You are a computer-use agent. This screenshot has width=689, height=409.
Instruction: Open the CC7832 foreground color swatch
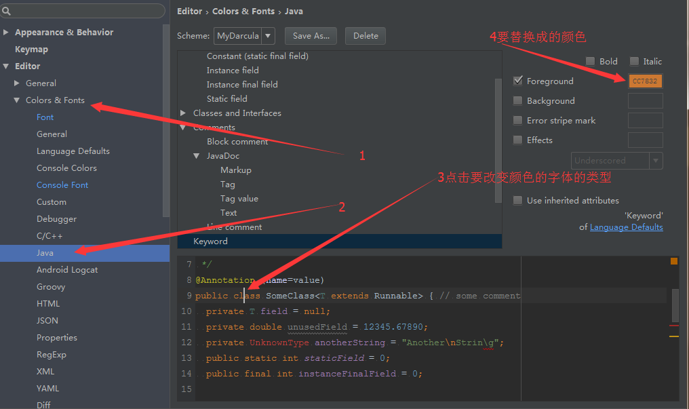pyautogui.click(x=645, y=81)
